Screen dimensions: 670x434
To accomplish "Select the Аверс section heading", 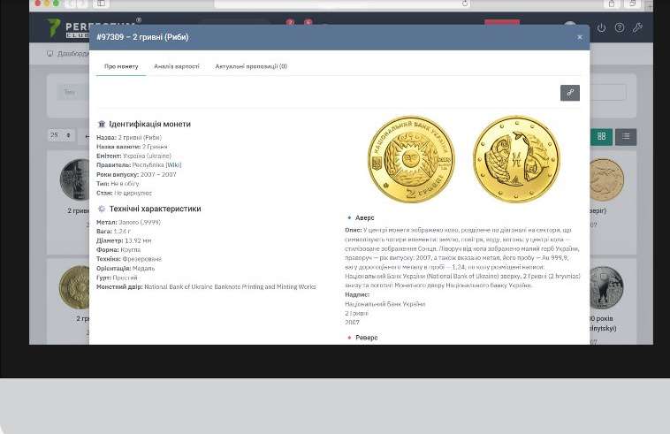I will point(364,217).
